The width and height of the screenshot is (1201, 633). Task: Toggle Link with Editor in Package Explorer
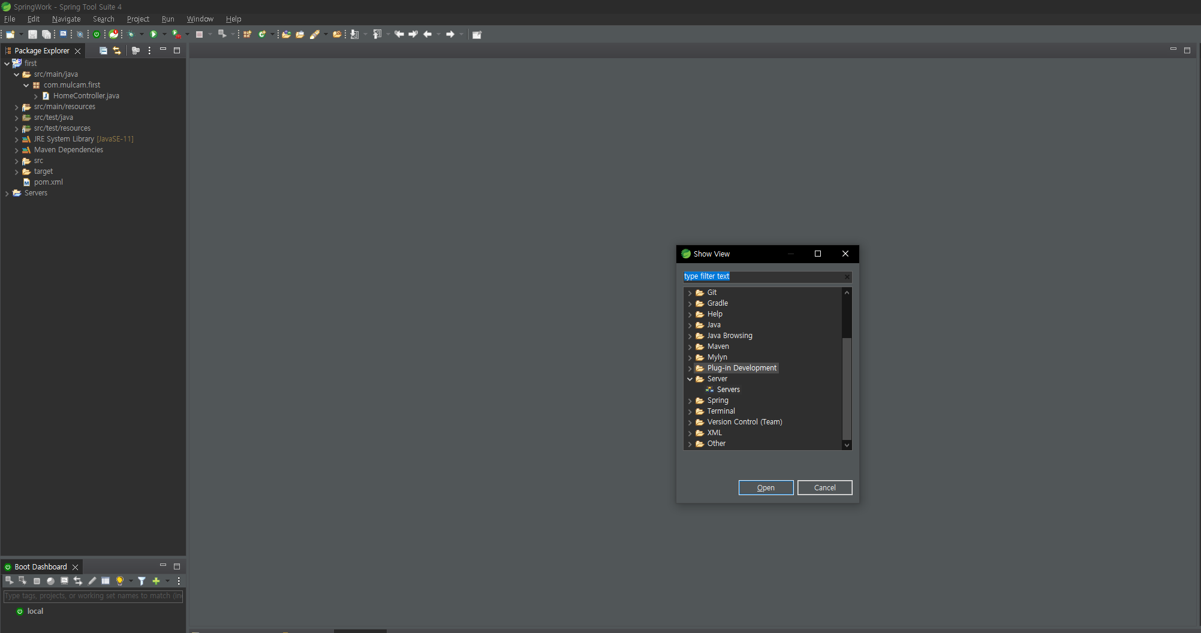click(x=117, y=50)
